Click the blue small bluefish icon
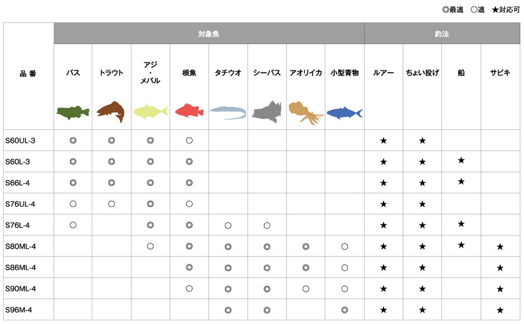Viewport: 524px width, 324px height. click(345, 113)
